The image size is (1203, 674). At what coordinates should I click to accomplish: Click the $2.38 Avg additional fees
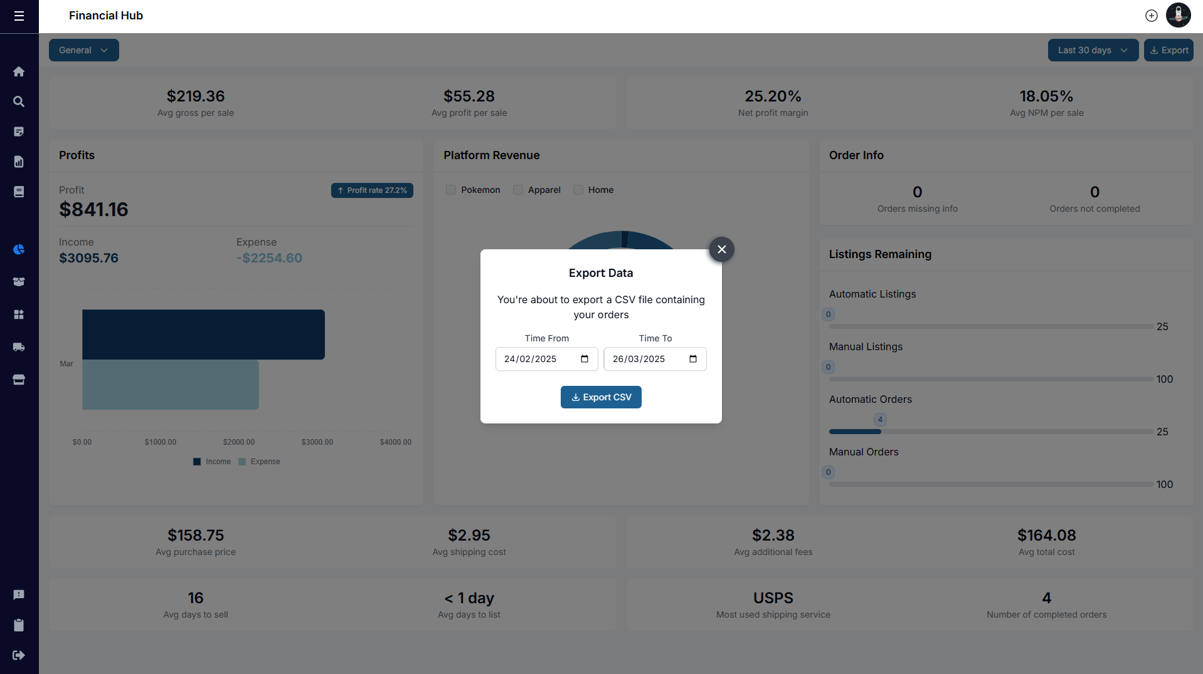pyautogui.click(x=773, y=536)
